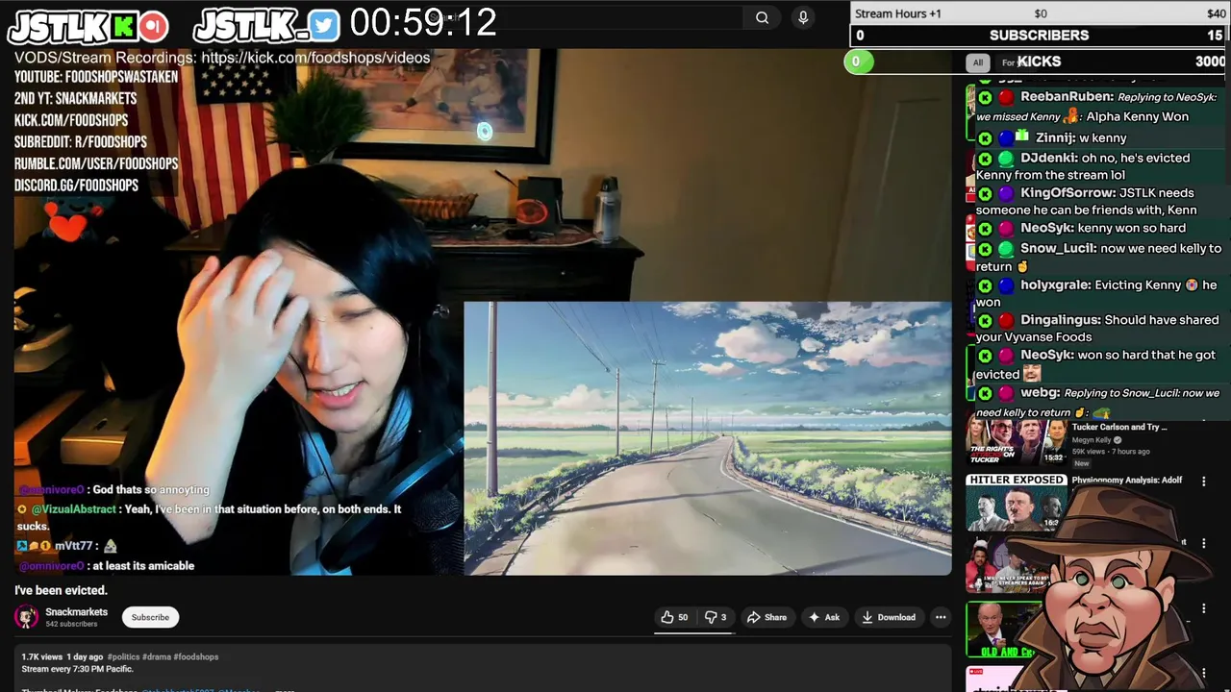Viewport: 1231px width, 692px height.
Task: Click the 'Stream Hours +1' goal label
Action: point(898,13)
